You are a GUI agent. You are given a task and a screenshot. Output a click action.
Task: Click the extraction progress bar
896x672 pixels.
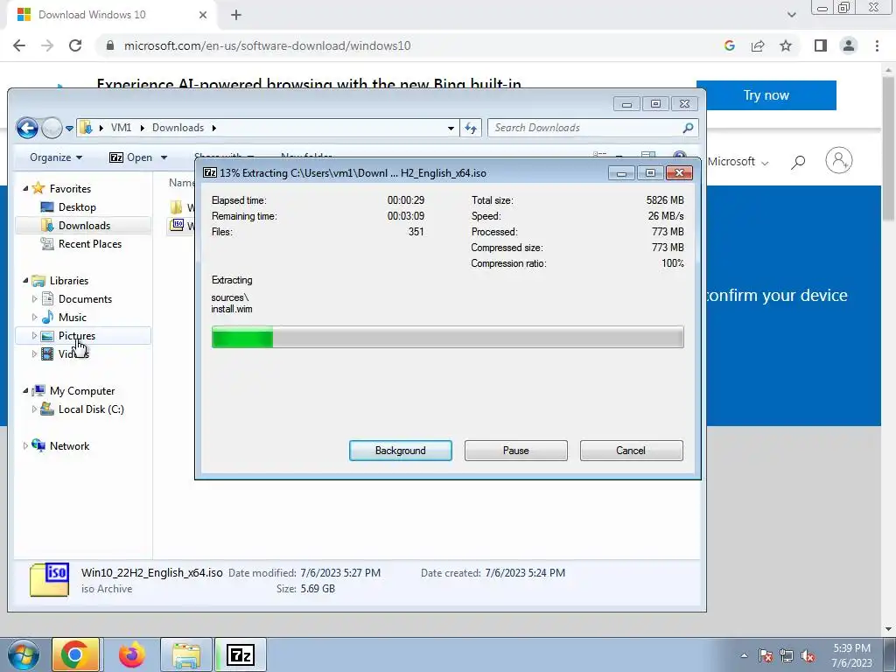(447, 337)
